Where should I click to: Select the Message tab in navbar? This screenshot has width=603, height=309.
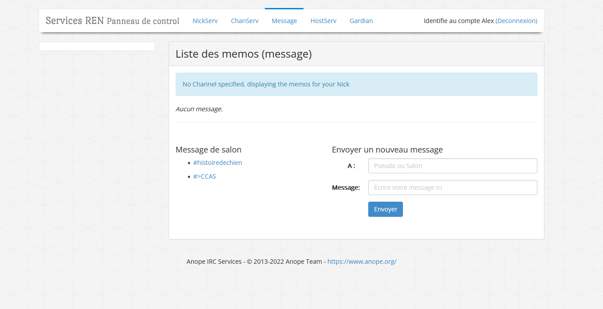284,21
